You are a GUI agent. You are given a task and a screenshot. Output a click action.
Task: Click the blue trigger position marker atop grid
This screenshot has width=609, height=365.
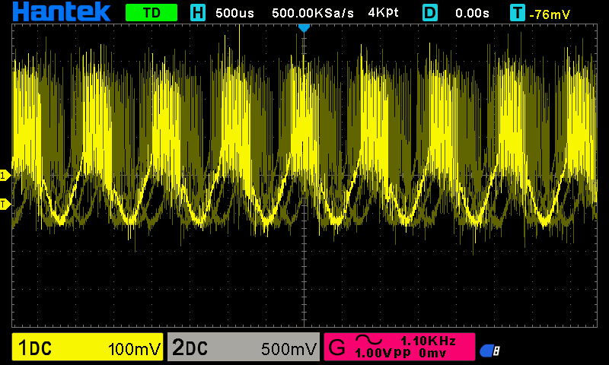[304, 28]
